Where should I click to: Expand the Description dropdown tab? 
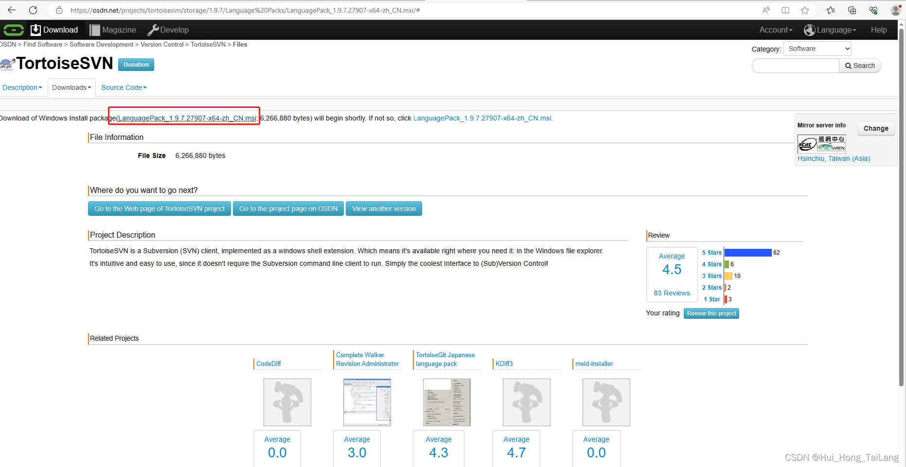pyautogui.click(x=22, y=87)
